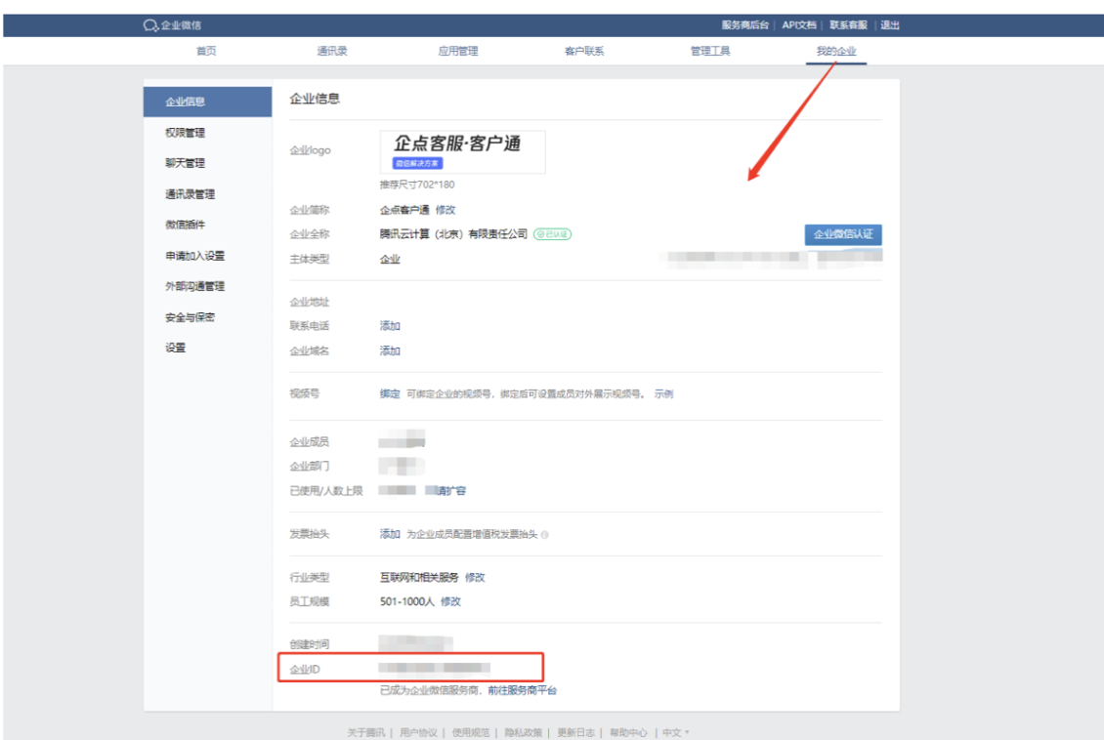Viewport: 1104px width, 740px height.
Task: Click the 联系电话 field label
Action: 310,326
